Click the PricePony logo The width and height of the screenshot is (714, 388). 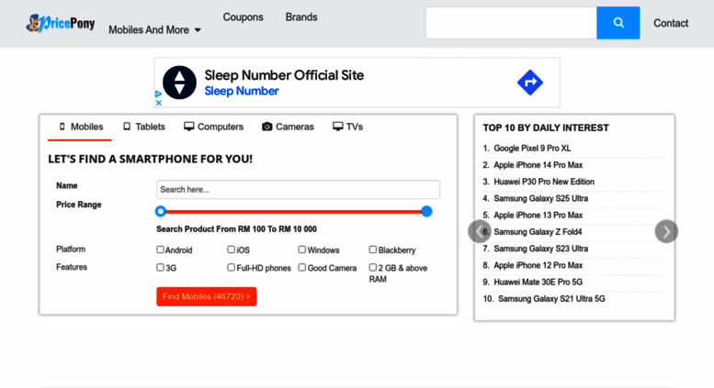click(x=61, y=23)
